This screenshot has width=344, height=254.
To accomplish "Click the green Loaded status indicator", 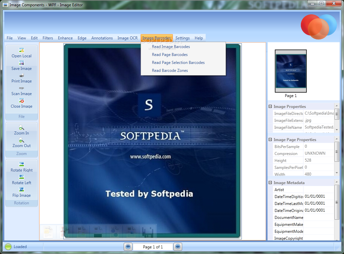I will pyautogui.click(x=8, y=247).
